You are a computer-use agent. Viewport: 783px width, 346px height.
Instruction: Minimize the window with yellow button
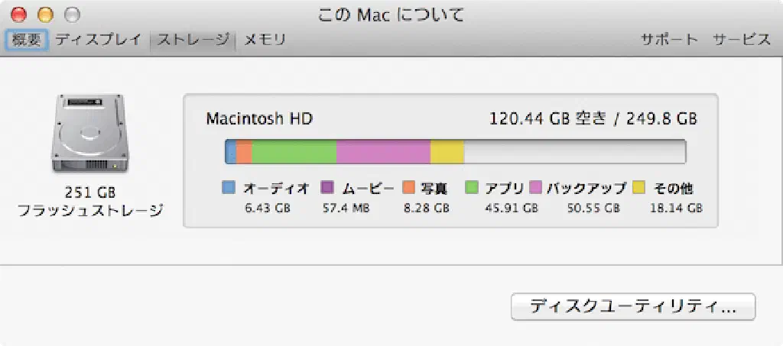click(45, 14)
